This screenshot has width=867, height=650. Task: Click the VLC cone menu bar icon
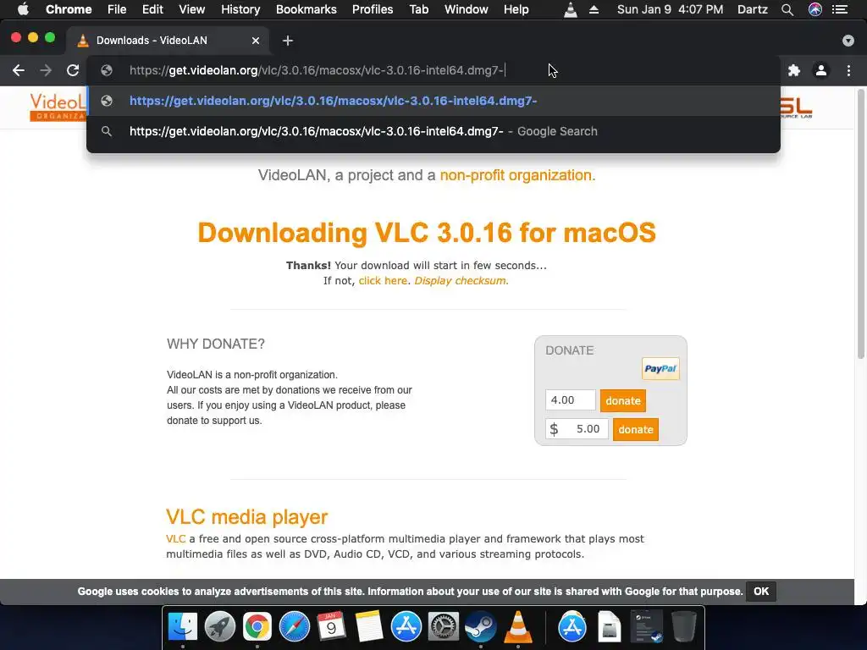coord(571,9)
